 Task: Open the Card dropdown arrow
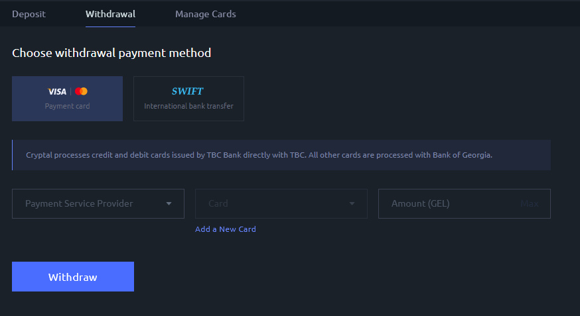[352, 203]
